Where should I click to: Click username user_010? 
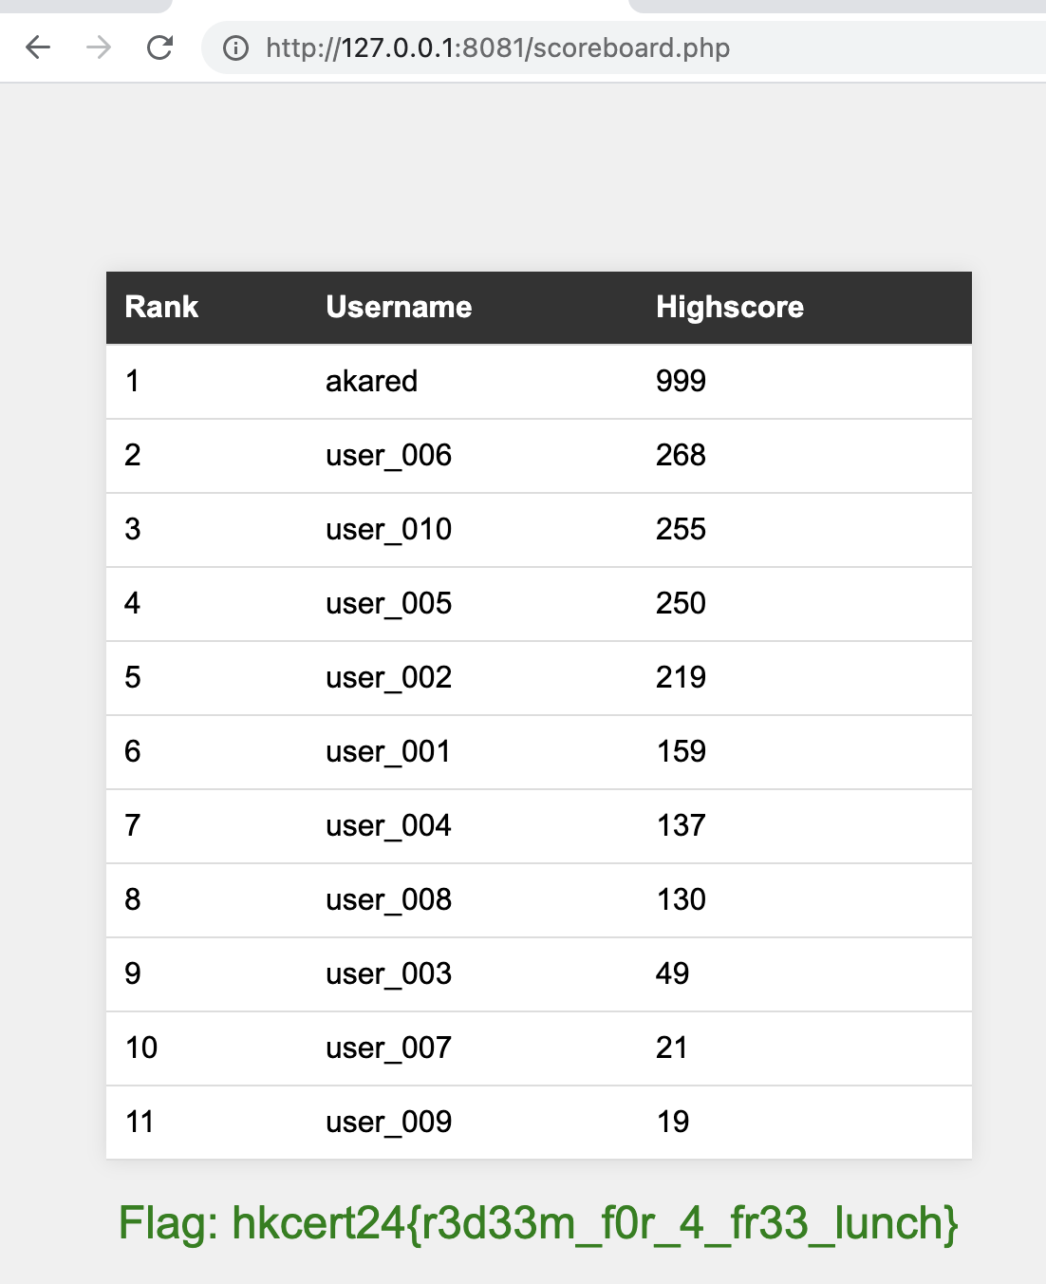(x=388, y=529)
